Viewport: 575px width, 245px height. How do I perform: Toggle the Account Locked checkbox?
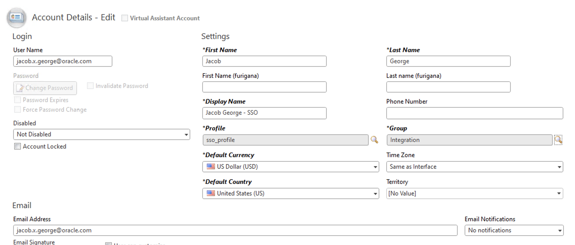[17, 146]
